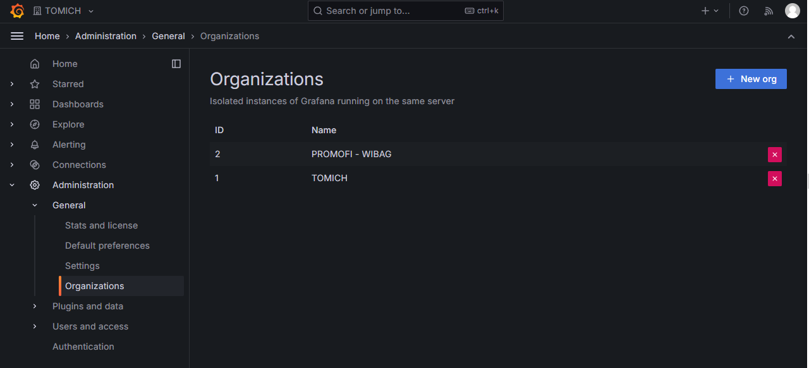This screenshot has width=809, height=368.
Task: Focus the Search or jump to field
Action: [x=406, y=11]
